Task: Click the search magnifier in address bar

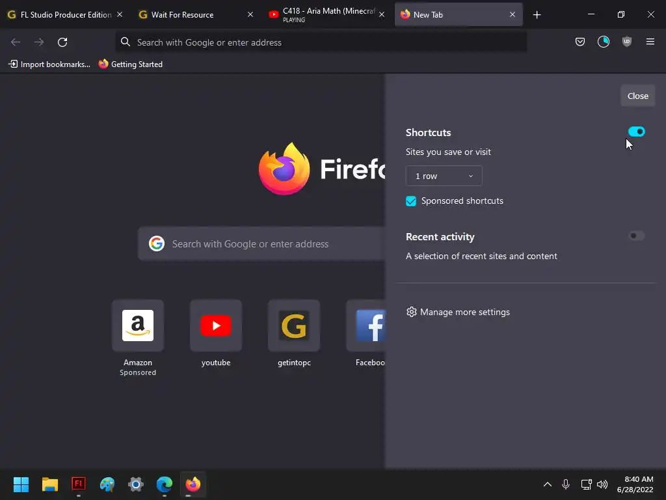Action: 126,42
